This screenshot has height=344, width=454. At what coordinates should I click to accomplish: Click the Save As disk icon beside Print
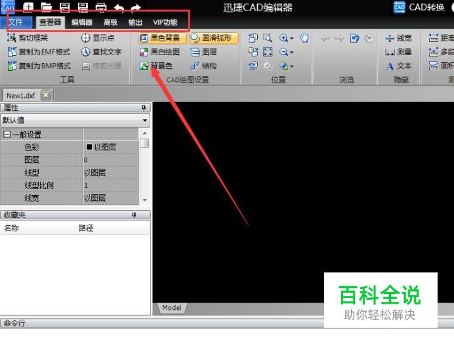click(x=83, y=7)
